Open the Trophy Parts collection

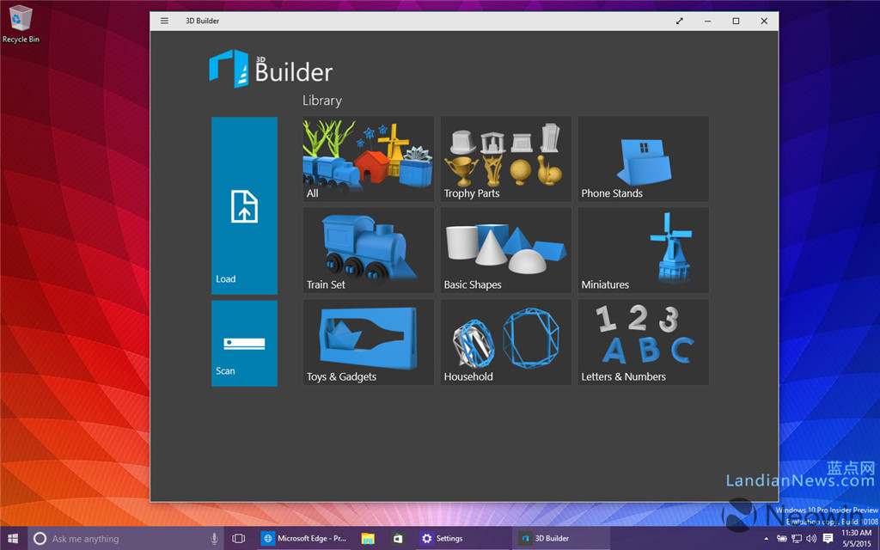click(x=504, y=158)
